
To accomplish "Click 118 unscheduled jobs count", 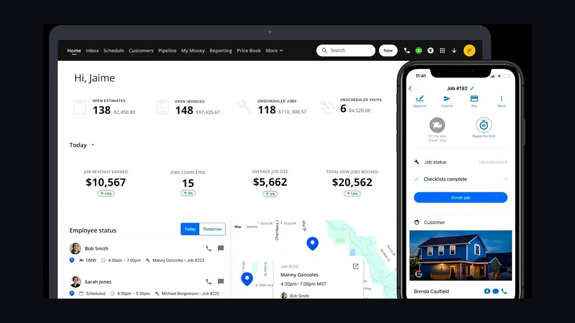I will click(267, 110).
